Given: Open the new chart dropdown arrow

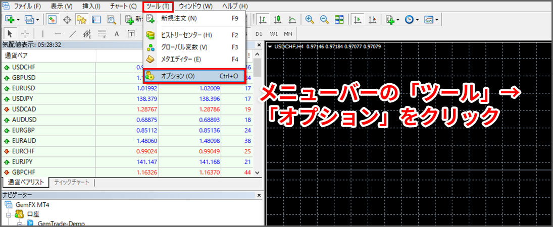Looking at the screenshot, I should [x=18, y=20].
